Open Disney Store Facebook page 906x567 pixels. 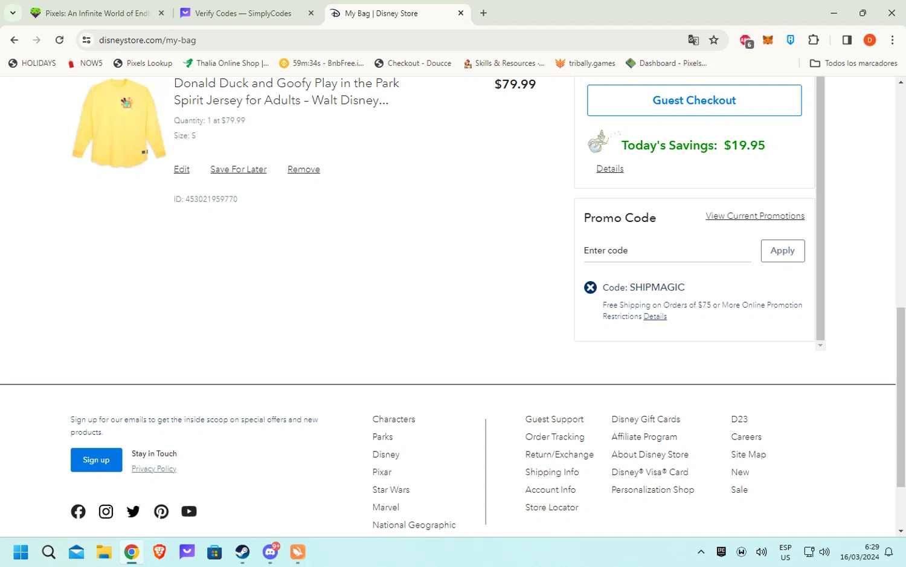click(x=78, y=511)
